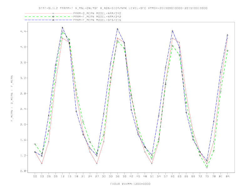Click the x-axis tick label 45
Image resolution: width=248 pixels, height=192 pixels.
pyautogui.click(x=138, y=176)
